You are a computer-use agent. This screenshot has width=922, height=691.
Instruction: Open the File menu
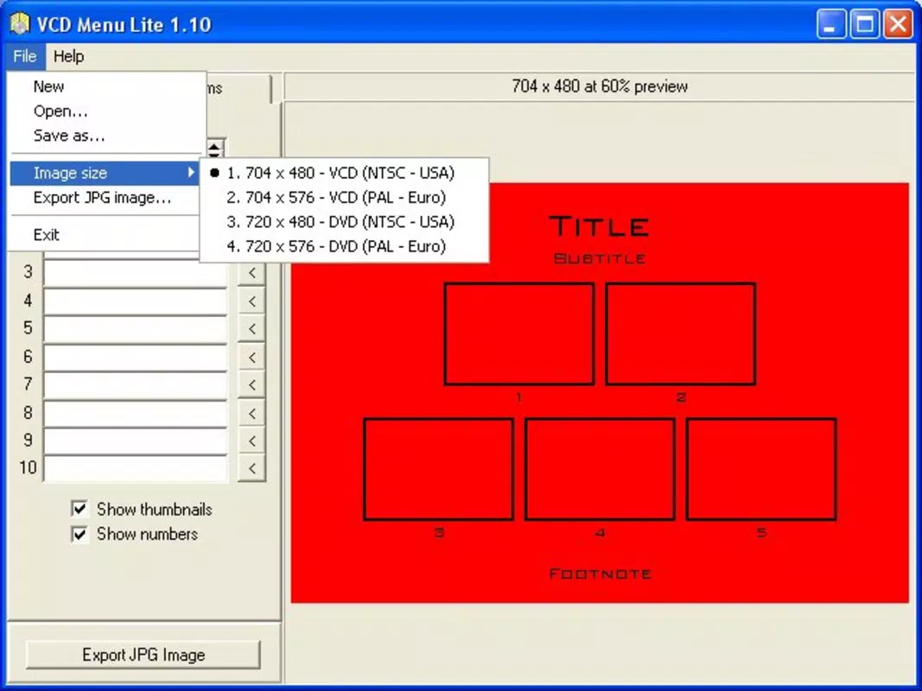click(x=25, y=56)
